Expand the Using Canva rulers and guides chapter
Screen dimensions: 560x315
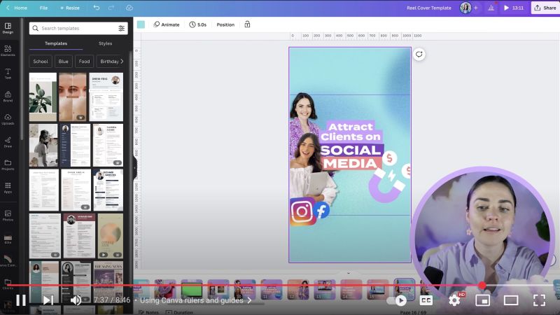(x=195, y=300)
